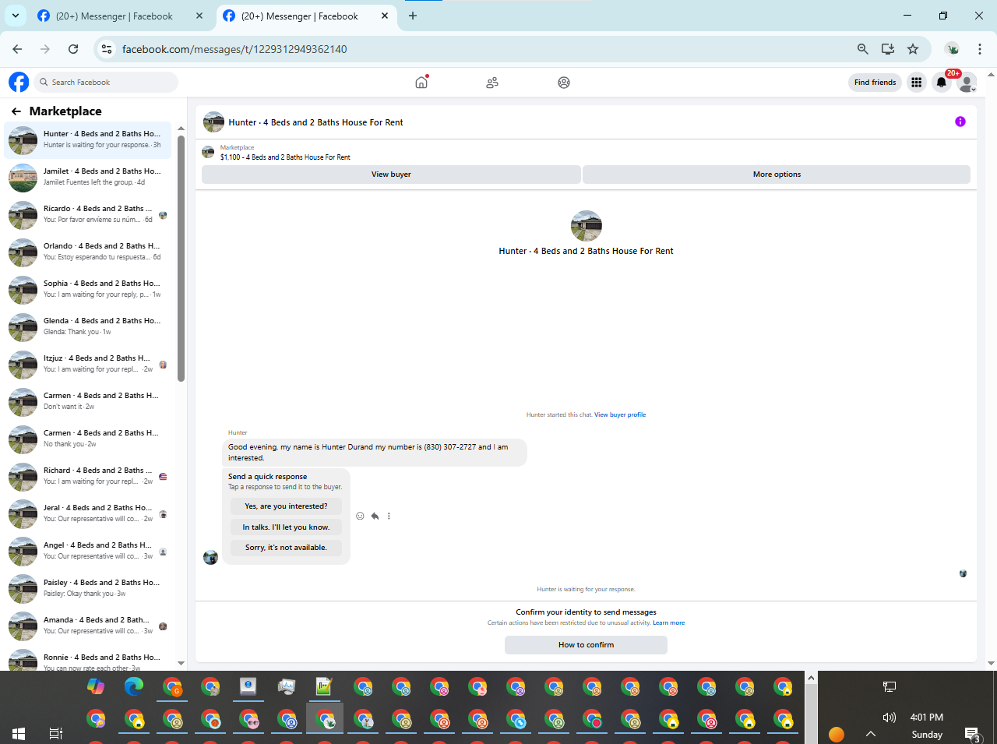Click the address bar URL

[x=234, y=49]
